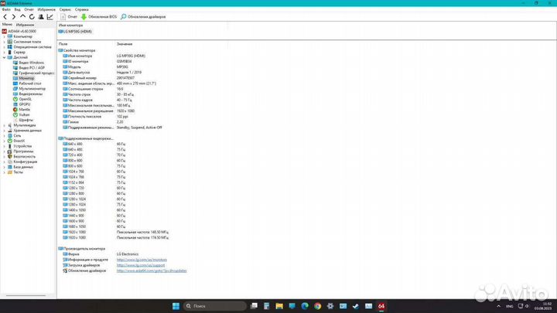Select the AIDA64 v6.60 root node
The width and height of the screenshot is (557, 313).
pos(19,31)
